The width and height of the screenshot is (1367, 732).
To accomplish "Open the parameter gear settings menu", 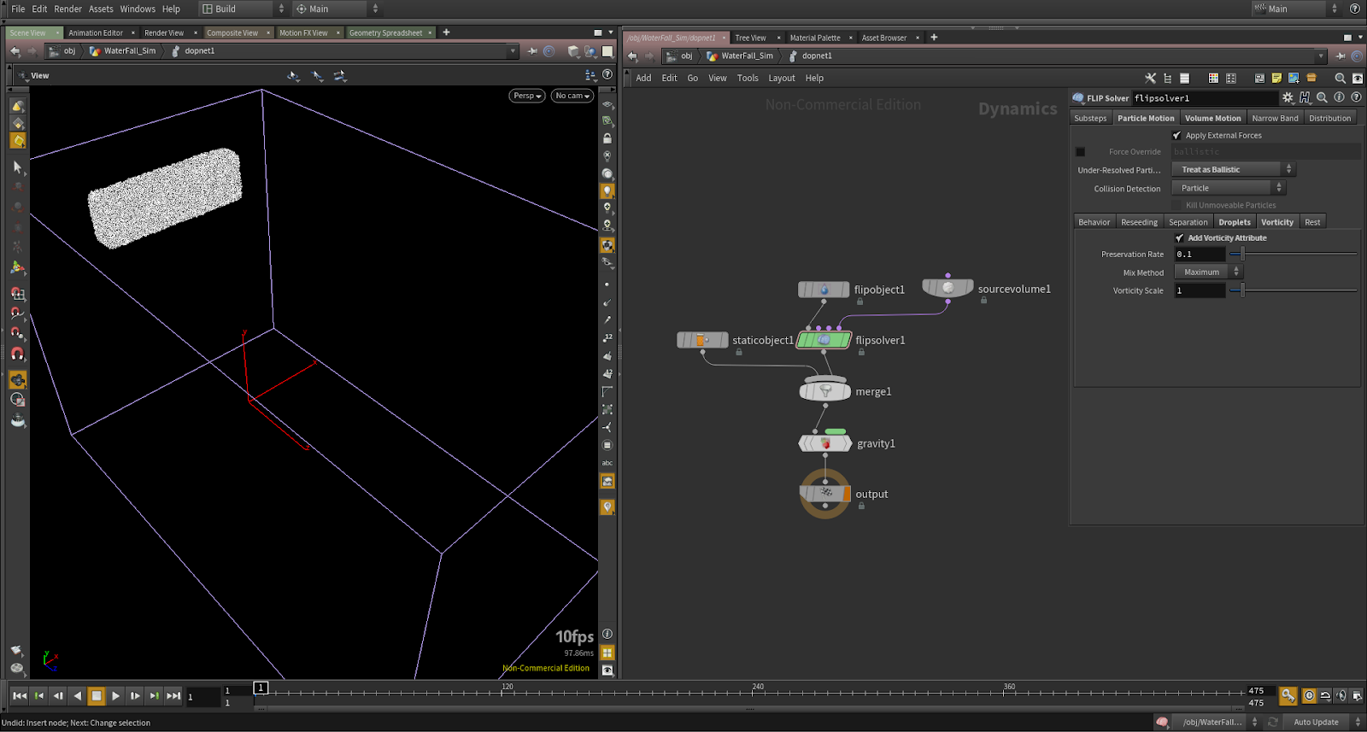I will coord(1288,98).
